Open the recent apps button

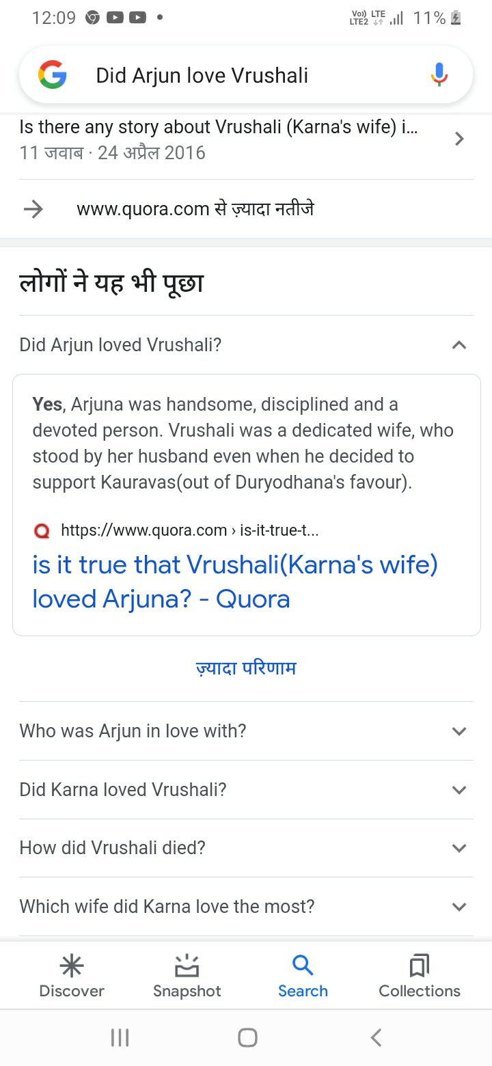(120, 1038)
